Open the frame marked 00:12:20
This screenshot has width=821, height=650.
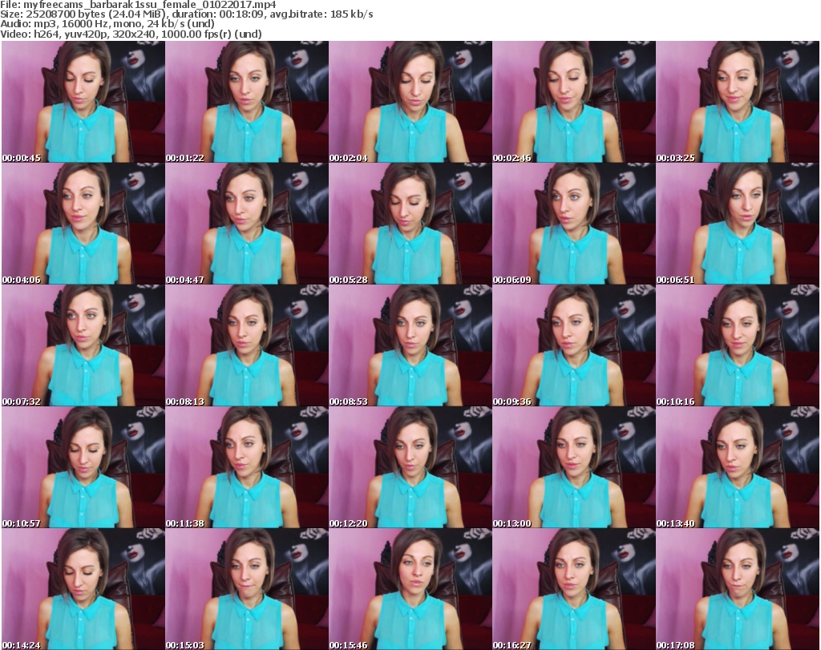[410, 467]
